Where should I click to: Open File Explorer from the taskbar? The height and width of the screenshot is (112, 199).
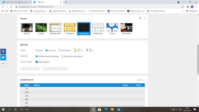point(112,109)
